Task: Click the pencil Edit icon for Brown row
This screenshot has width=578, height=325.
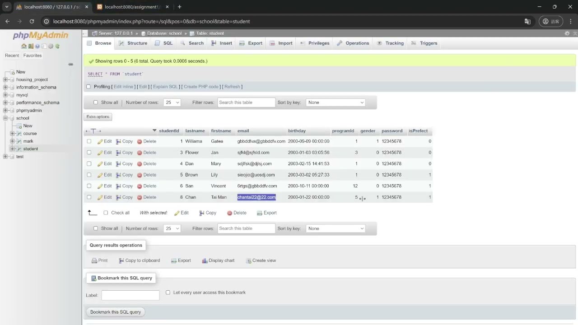Action: [x=100, y=175]
